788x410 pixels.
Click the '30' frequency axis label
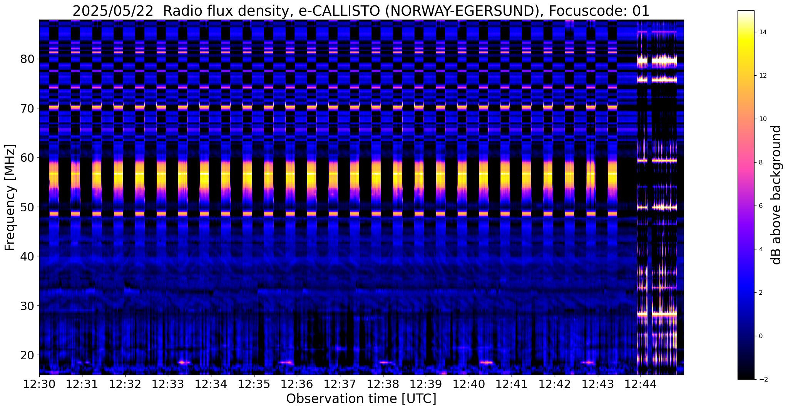pyautogui.click(x=28, y=306)
